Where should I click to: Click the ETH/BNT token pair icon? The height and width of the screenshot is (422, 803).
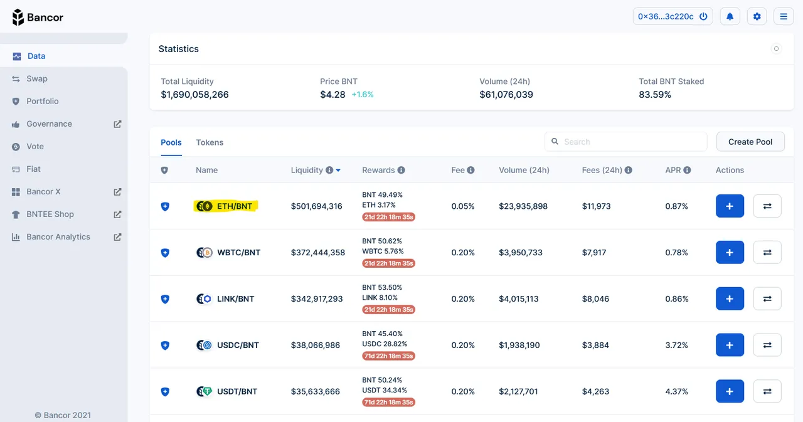click(x=205, y=206)
